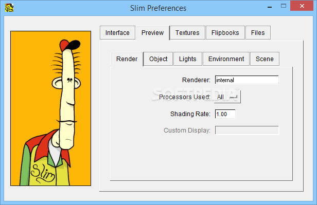Select the Render sub-tab
This screenshot has width=317, height=205.
tap(127, 59)
